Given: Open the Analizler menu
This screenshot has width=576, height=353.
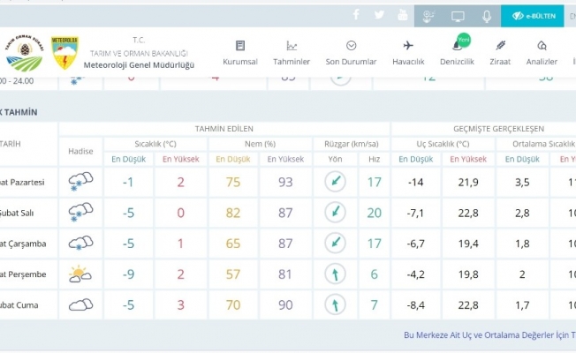Looking at the screenshot, I should coord(542,53).
